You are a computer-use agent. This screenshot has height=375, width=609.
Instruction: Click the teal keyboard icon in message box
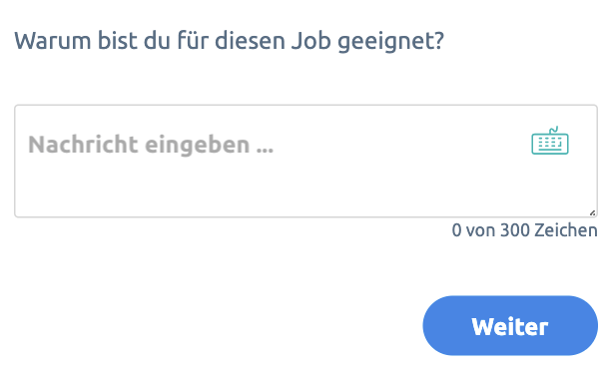(x=550, y=141)
